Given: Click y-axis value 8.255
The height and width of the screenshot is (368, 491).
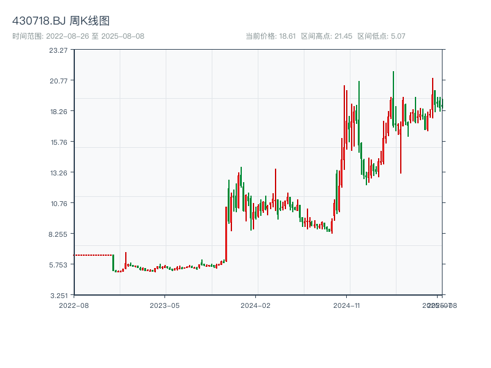Looking at the screenshot, I should [x=58, y=234].
